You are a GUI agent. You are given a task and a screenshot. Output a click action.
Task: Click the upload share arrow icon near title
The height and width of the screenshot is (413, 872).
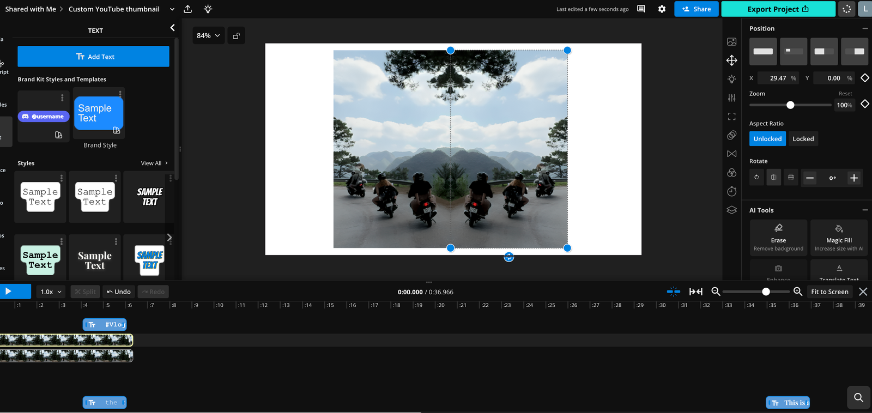pos(187,9)
